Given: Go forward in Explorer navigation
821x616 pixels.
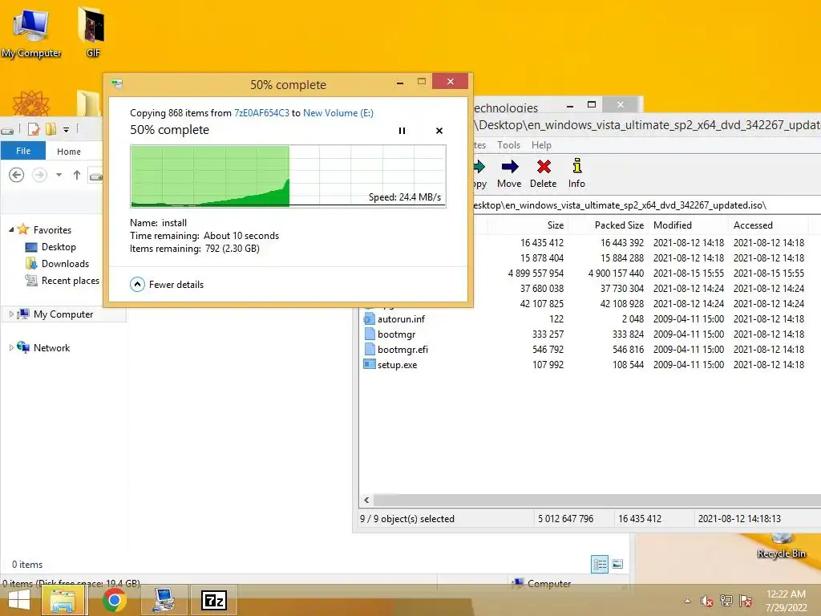Looking at the screenshot, I should 40,175.
